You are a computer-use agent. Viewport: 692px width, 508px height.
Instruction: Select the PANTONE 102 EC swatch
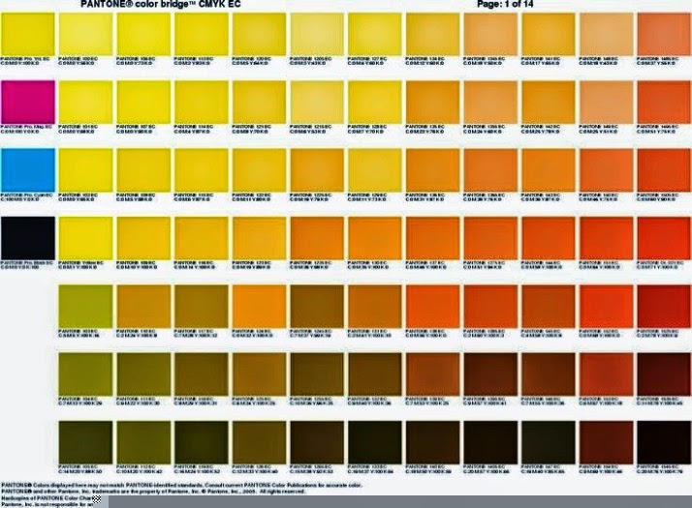[x=85, y=170]
